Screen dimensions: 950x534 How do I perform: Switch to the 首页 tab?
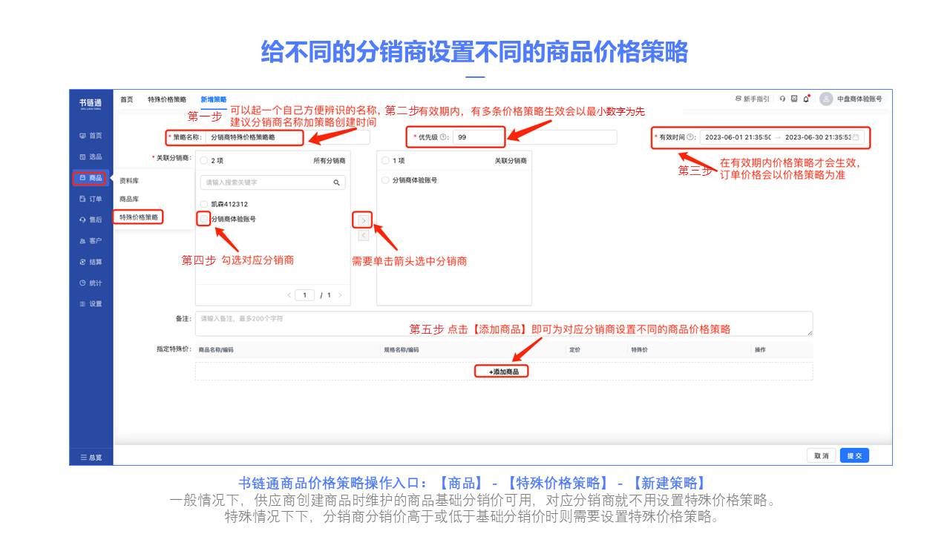(x=127, y=99)
